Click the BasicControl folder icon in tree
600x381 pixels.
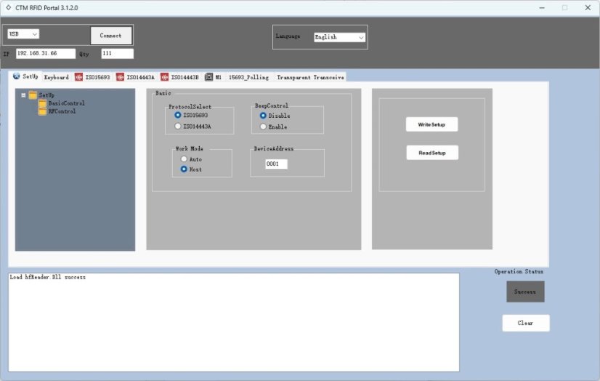42,103
